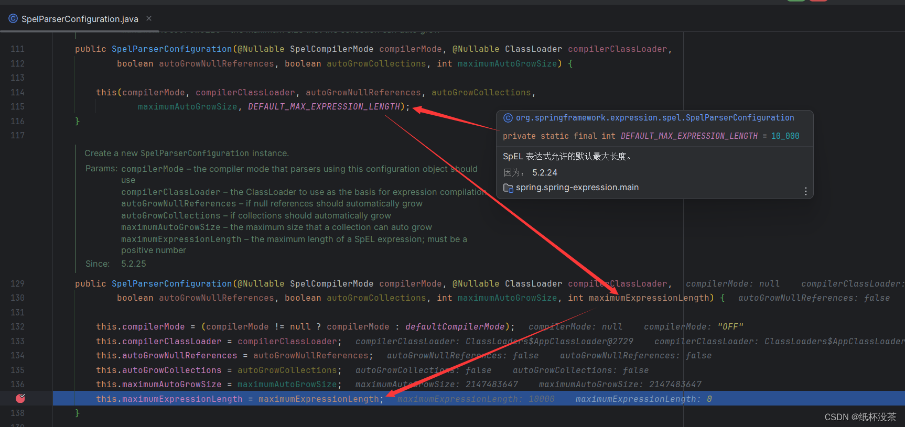Click the inline hint maximumExpressionLength: 0
Viewport: 905px width, 427px height.
coord(643,399)
